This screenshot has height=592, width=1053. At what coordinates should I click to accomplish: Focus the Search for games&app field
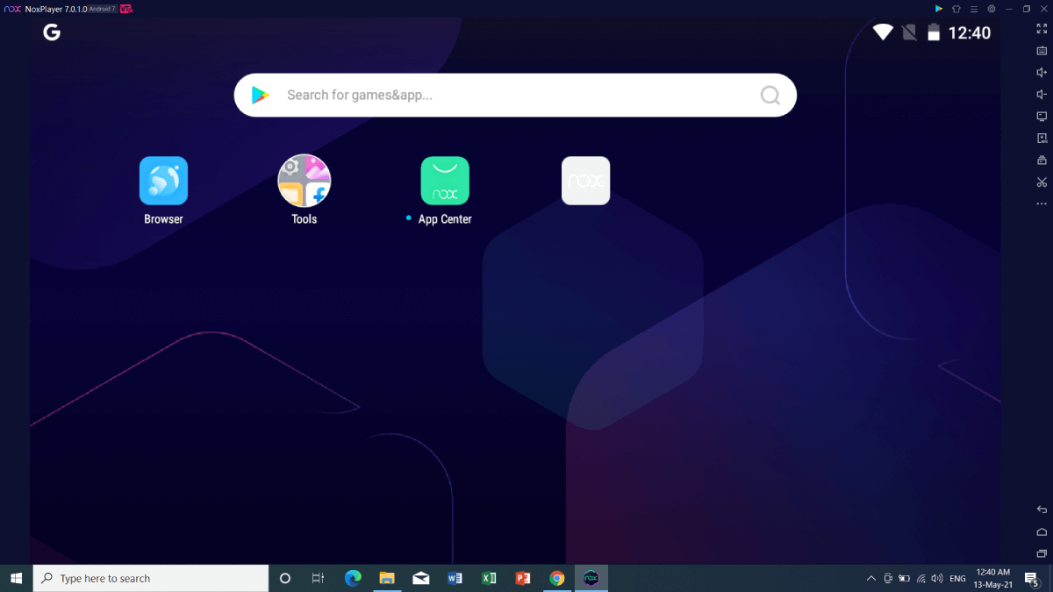pos(515,95)
